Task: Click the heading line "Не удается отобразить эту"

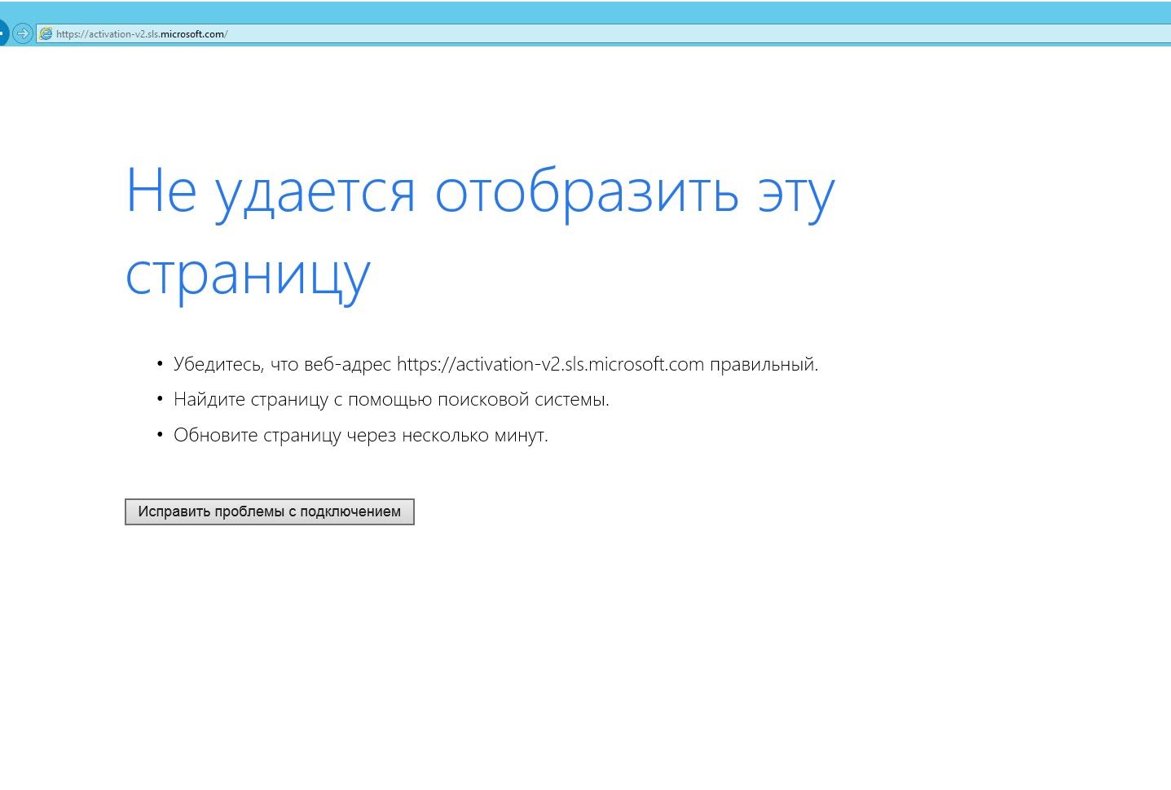Action: [479, 192]
